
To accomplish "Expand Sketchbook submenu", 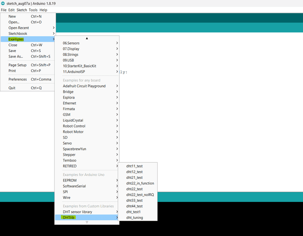I will pyautogui.click(x=28, y=33).
